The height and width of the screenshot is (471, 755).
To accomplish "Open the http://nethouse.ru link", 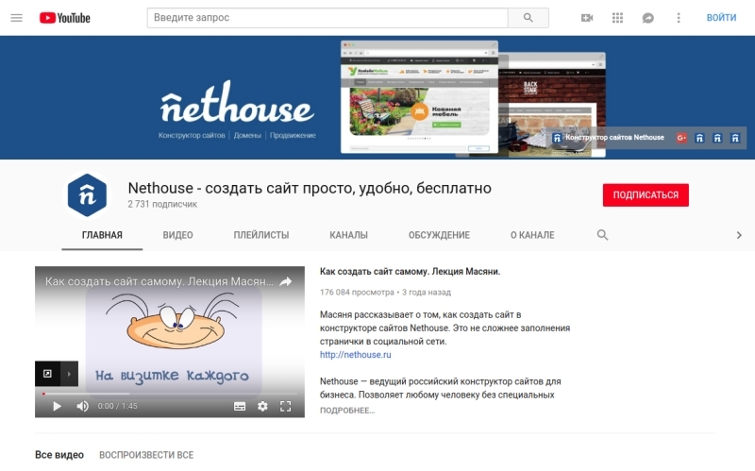I will coord(356,355).
